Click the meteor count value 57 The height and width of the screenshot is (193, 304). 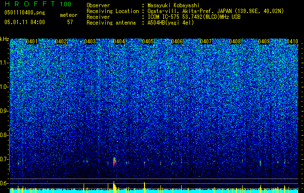coord(70,22)
